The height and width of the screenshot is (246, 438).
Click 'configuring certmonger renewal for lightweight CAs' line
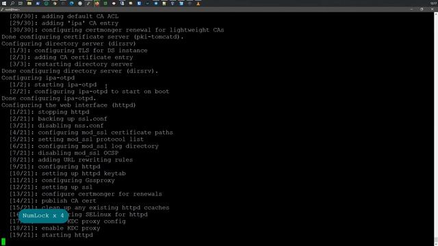click(x=117, y=30)
